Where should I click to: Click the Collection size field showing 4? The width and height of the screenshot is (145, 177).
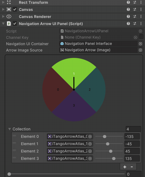pos(133,129)
